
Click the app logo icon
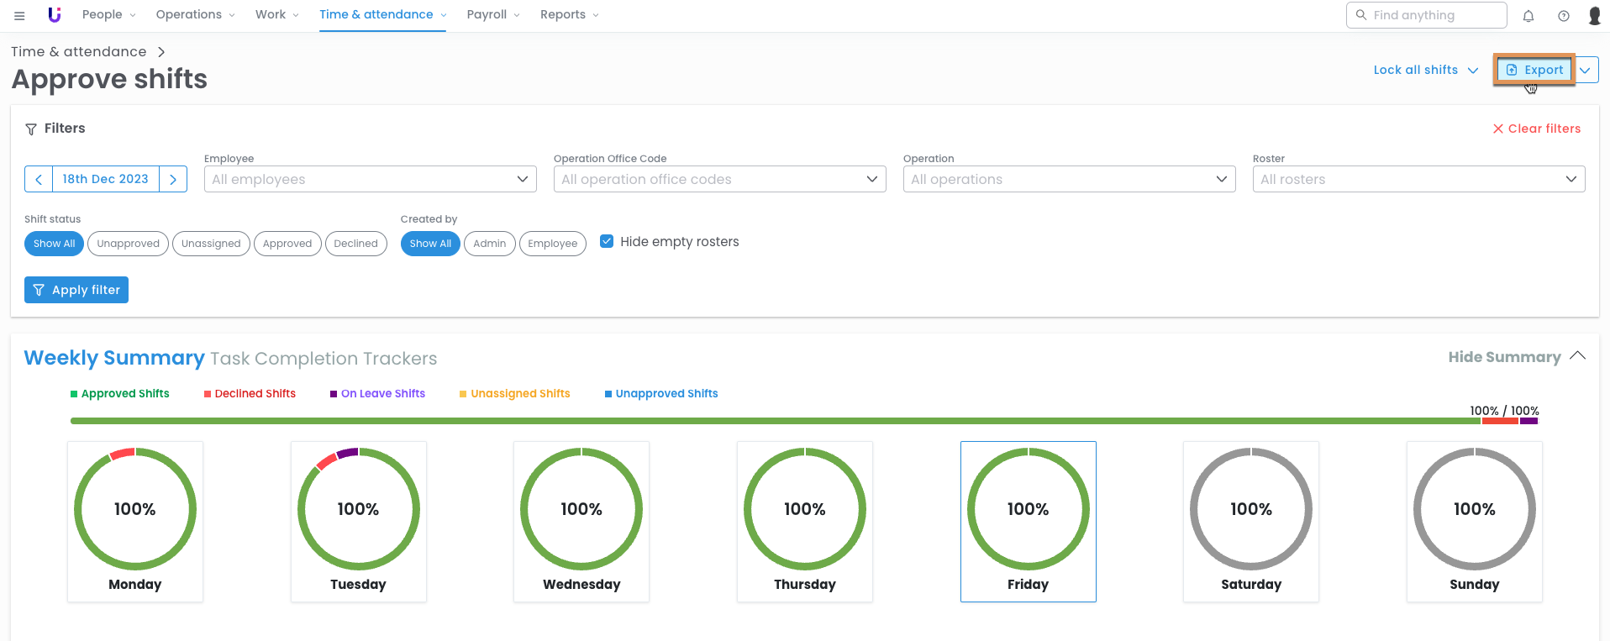point(55,15)
